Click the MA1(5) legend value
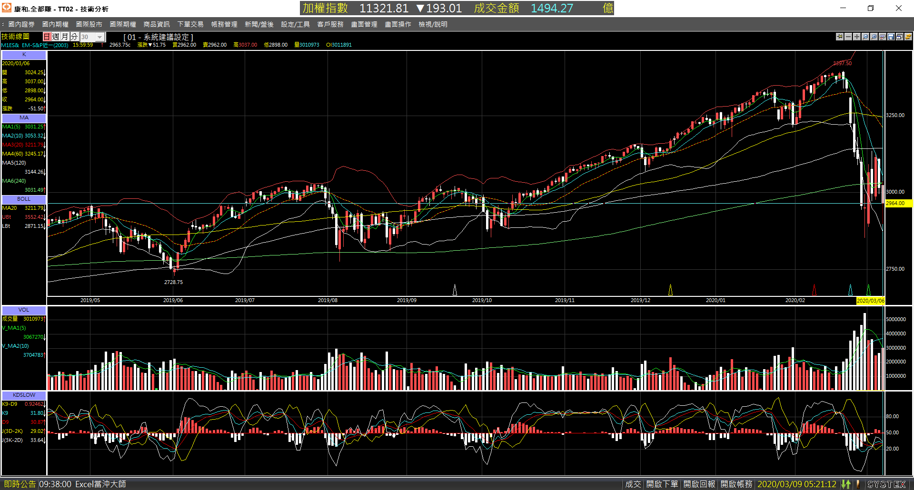Image resolution: width=914 pixels, height=490 pixels. pos(34,127)
